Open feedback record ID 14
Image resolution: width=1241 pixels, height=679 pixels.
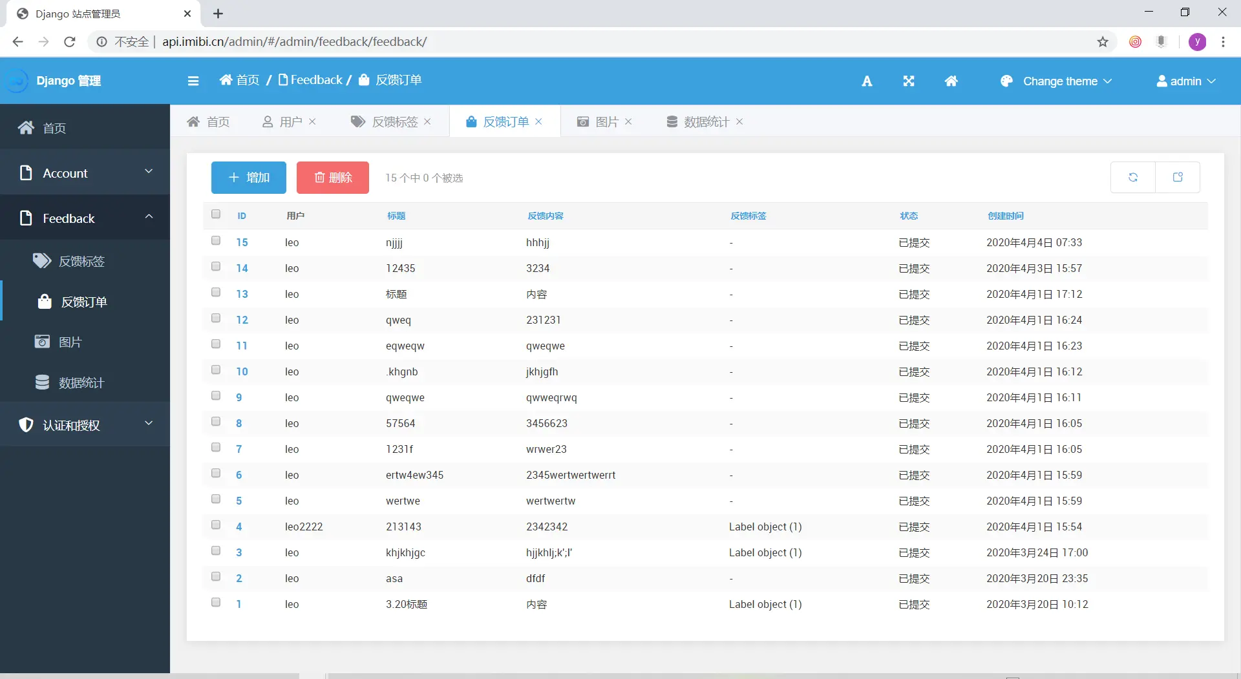tap(242, 268)
